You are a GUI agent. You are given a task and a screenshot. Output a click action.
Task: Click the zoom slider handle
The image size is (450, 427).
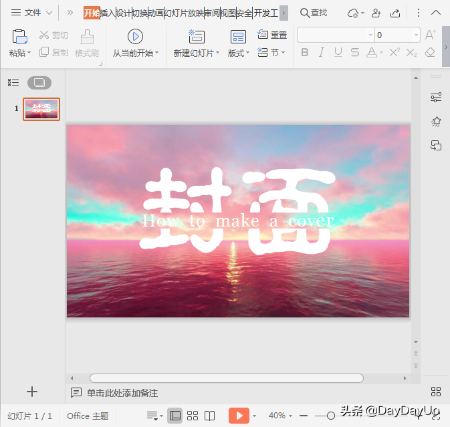[331, 416]
